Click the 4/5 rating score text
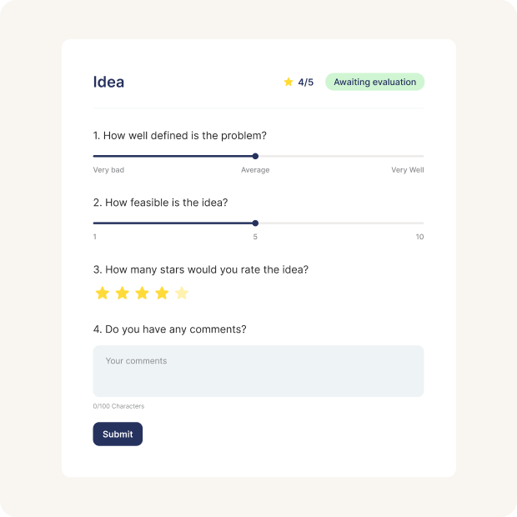This screenshot has width=517, height=517. pyautogui.click(x=306, y=82)
